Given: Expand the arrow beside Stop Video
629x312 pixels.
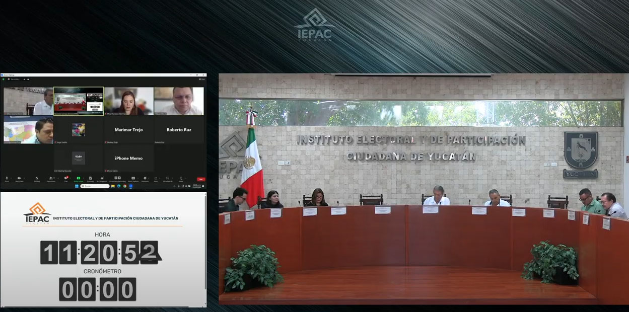Looking at the screenshot, I should click(x=24, y=178).
